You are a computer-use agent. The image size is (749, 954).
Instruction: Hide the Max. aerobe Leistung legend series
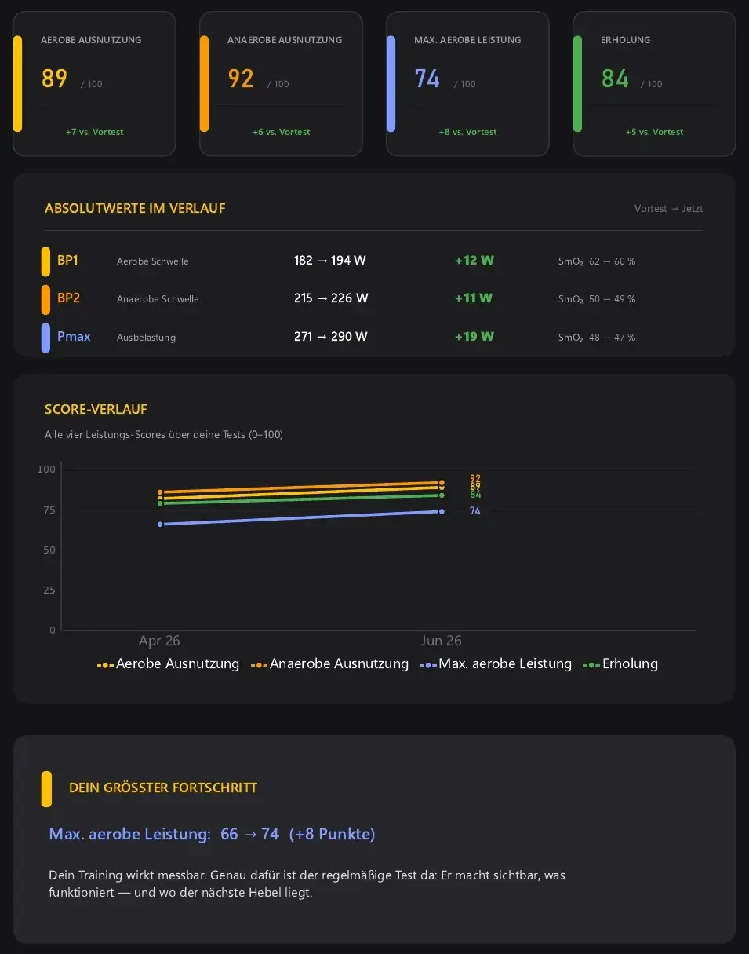coord(496,664)
